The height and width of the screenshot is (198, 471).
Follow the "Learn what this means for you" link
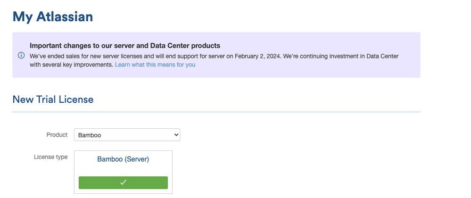click(155, 65)
